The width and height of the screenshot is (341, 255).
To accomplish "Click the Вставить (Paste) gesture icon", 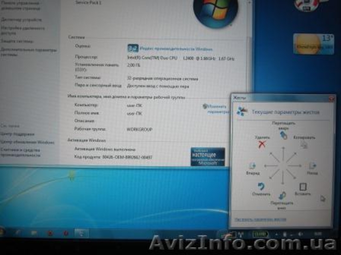I will tap(303, 186).
